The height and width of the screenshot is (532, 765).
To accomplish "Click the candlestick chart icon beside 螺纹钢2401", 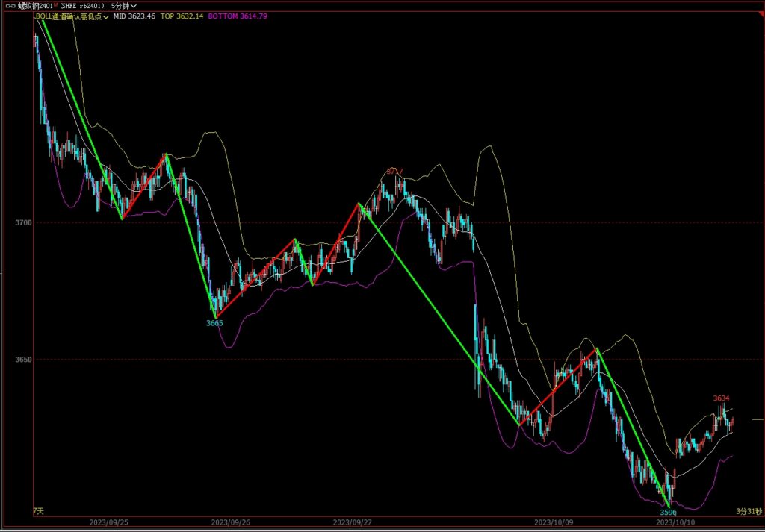I will pos(10,4).
